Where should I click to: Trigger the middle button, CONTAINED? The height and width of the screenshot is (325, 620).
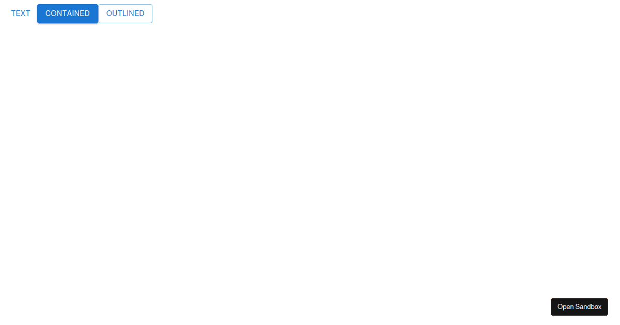click(x=68, y=13)
